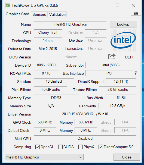Toggle the CUDA checkbox
The width and height of the screenshot is (144, 165).
point(60,147)
